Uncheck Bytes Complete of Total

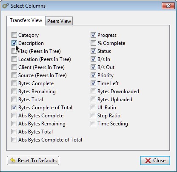click(14, 108)
